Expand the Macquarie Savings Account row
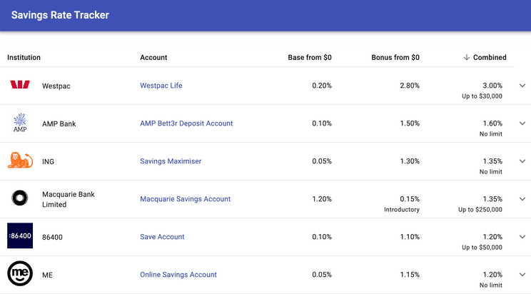Viewport: 531px width, 294px height. pos(522,199)
